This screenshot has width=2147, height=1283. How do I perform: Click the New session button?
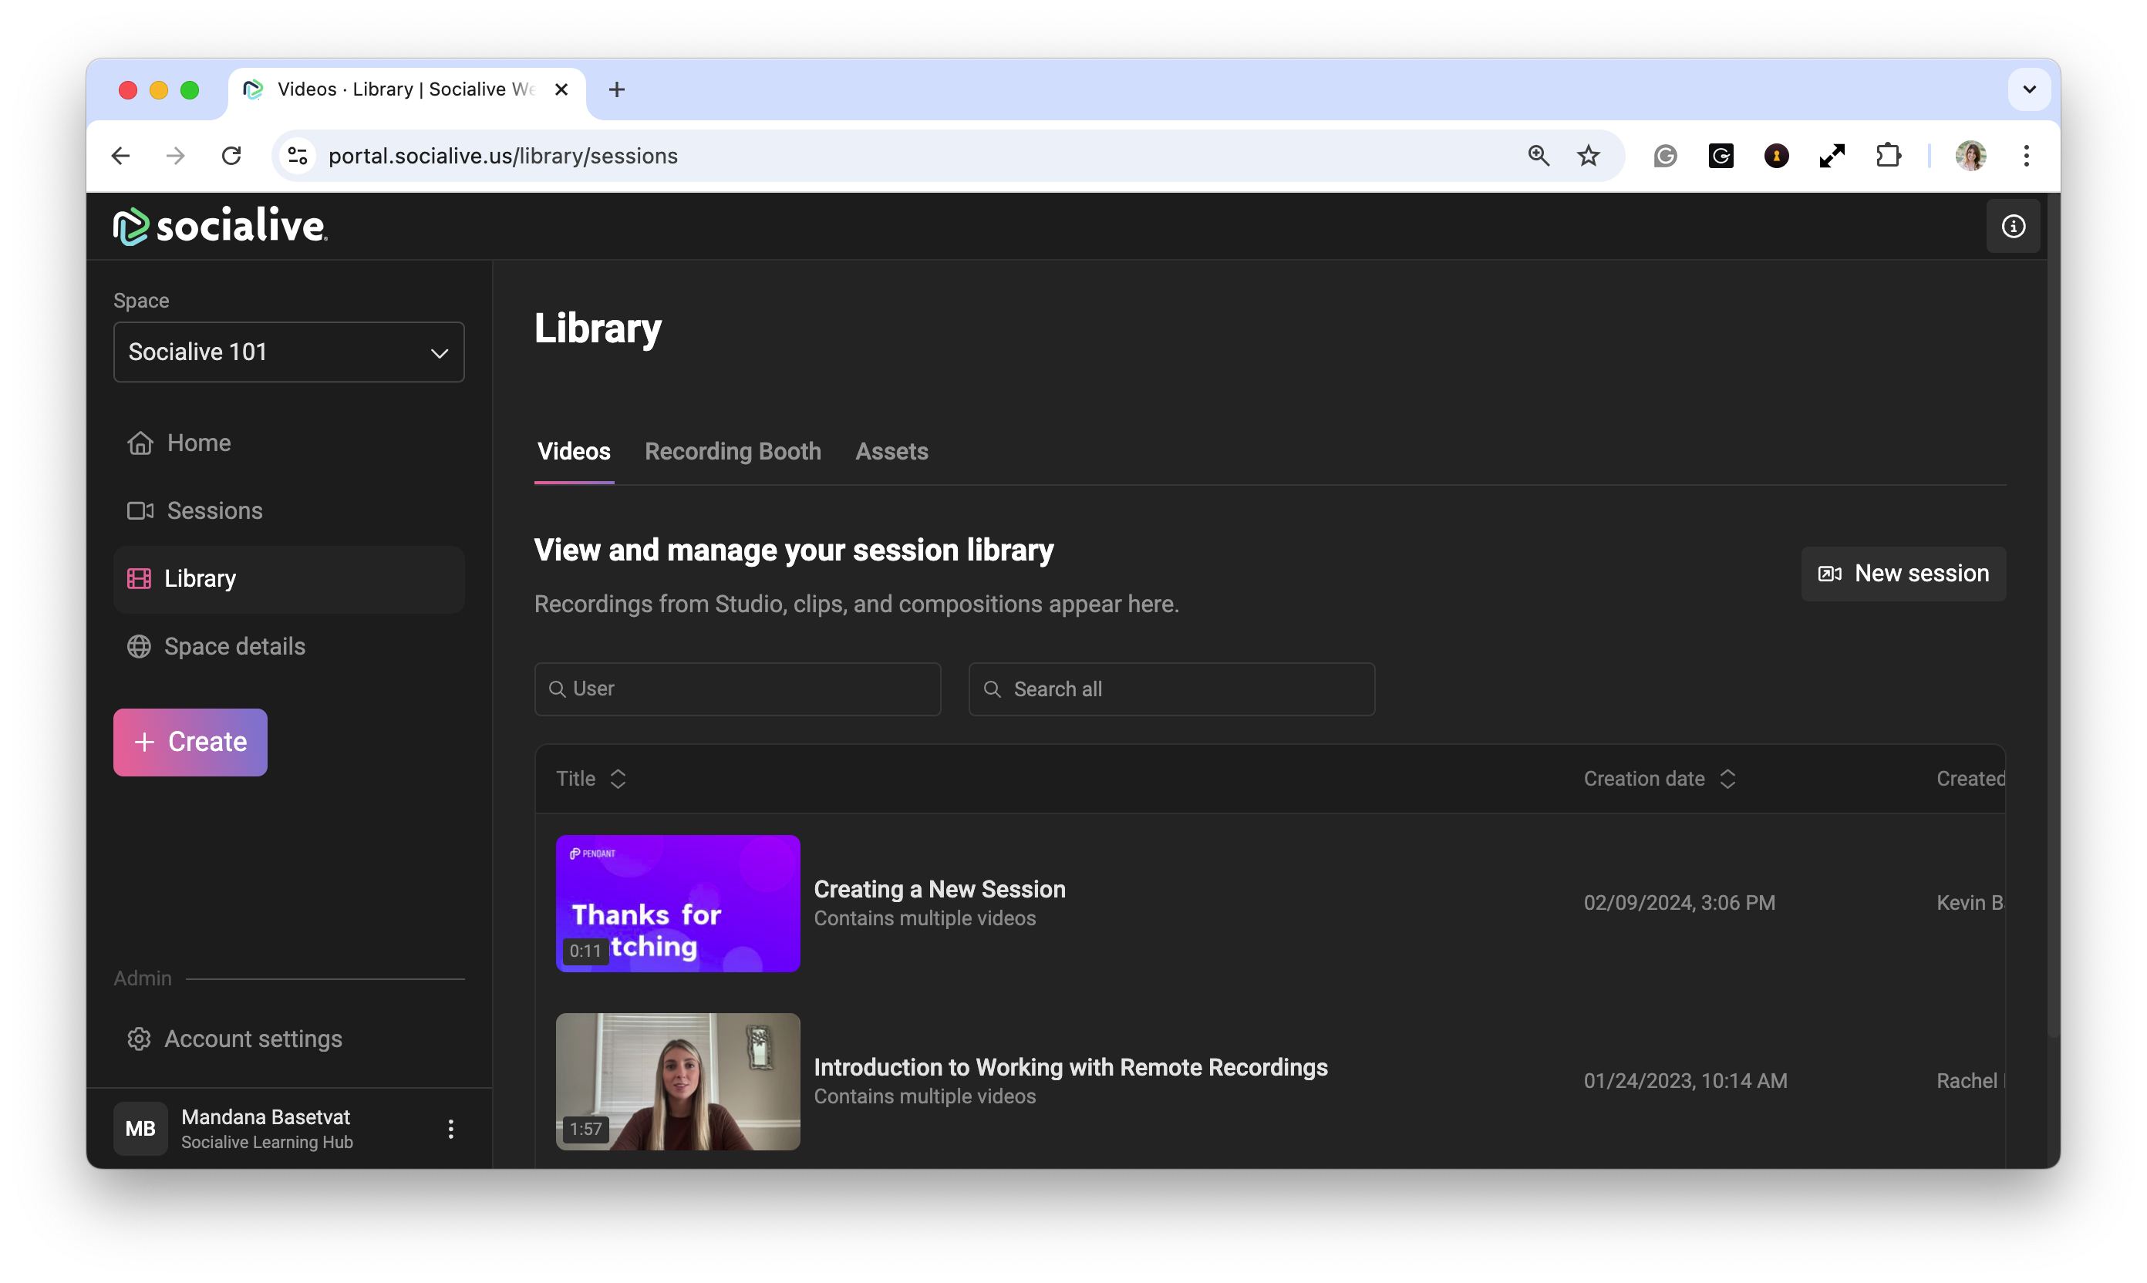point(1903,573)
